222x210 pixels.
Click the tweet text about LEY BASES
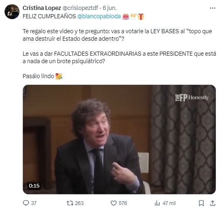117,35
